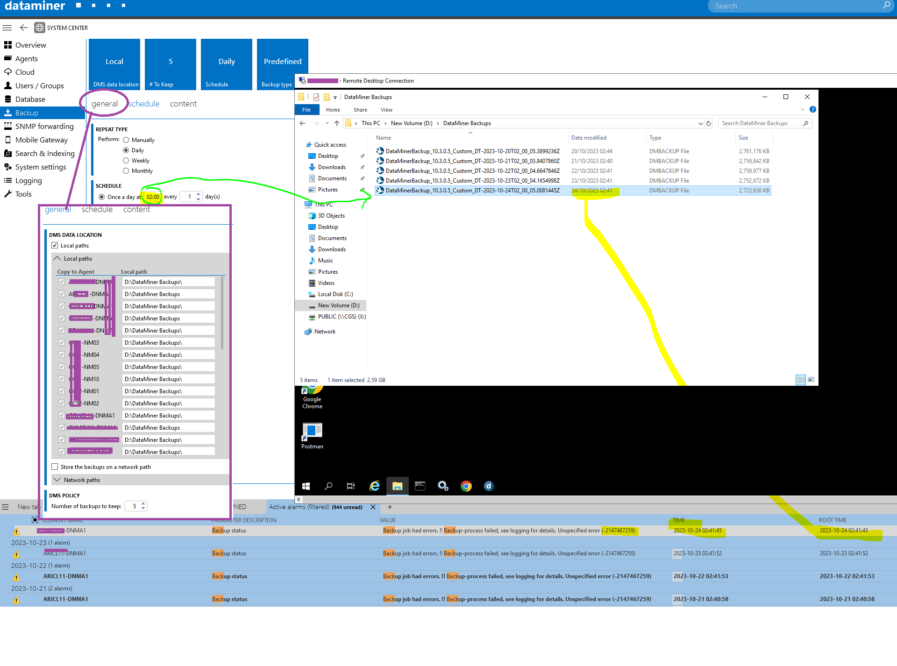Click the Local paths list scrollbar

click(x=222, y=313)
